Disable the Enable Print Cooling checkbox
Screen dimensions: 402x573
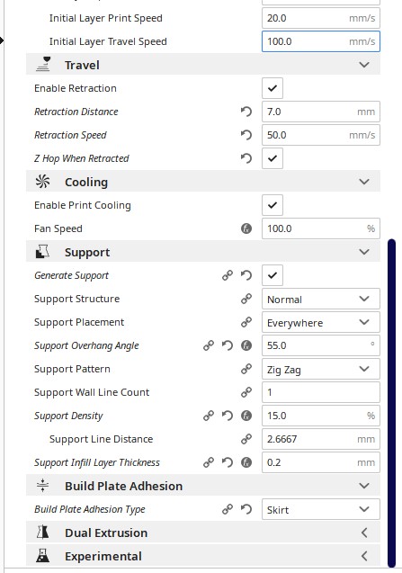[x=272, y=205]
